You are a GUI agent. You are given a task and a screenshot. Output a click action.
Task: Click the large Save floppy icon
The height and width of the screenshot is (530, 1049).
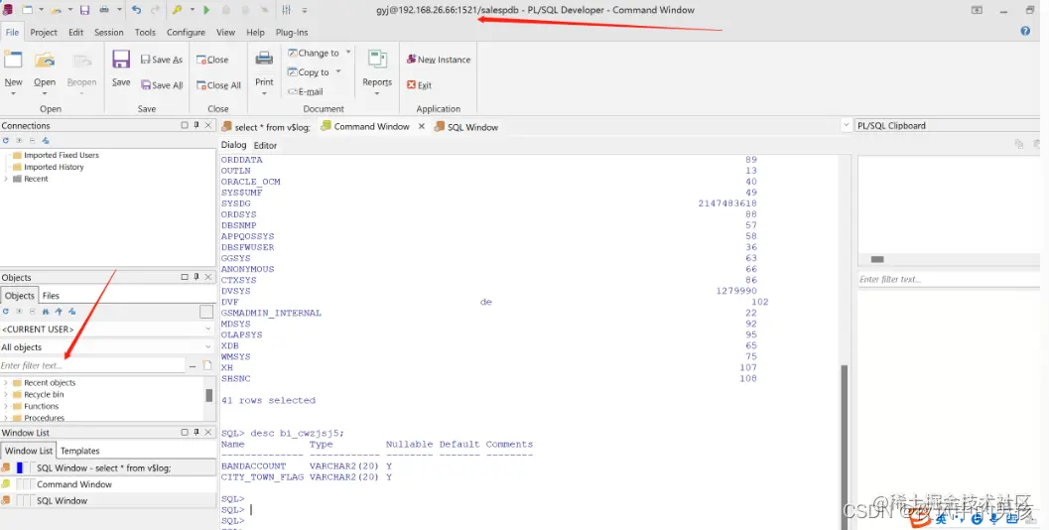121,60
